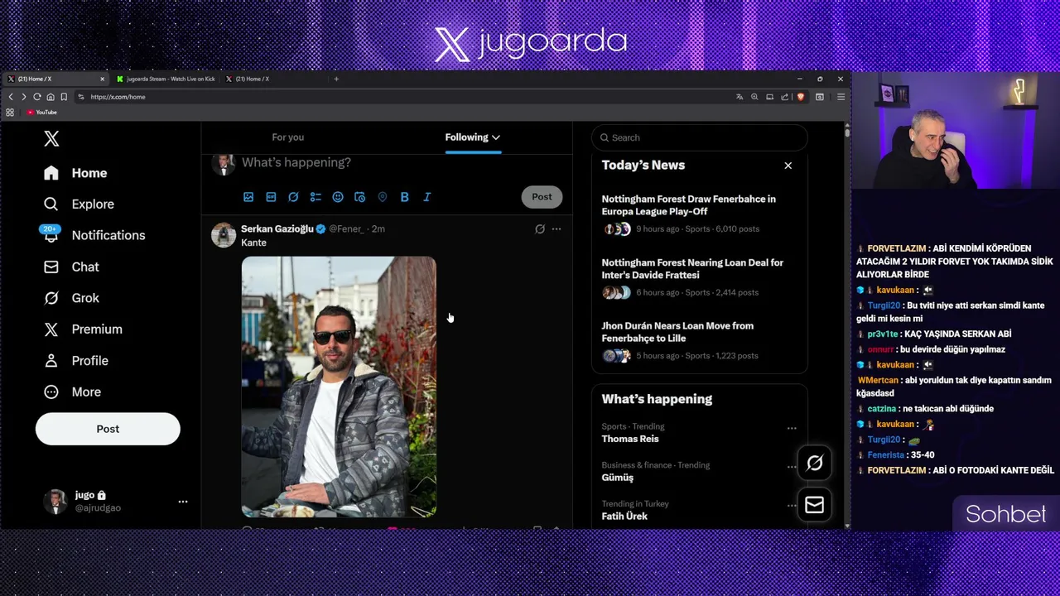The height and width of the screenshot is (596, 1060).
Task: Open options for Thomas Reis trend
Action: [x=792, y=428]
